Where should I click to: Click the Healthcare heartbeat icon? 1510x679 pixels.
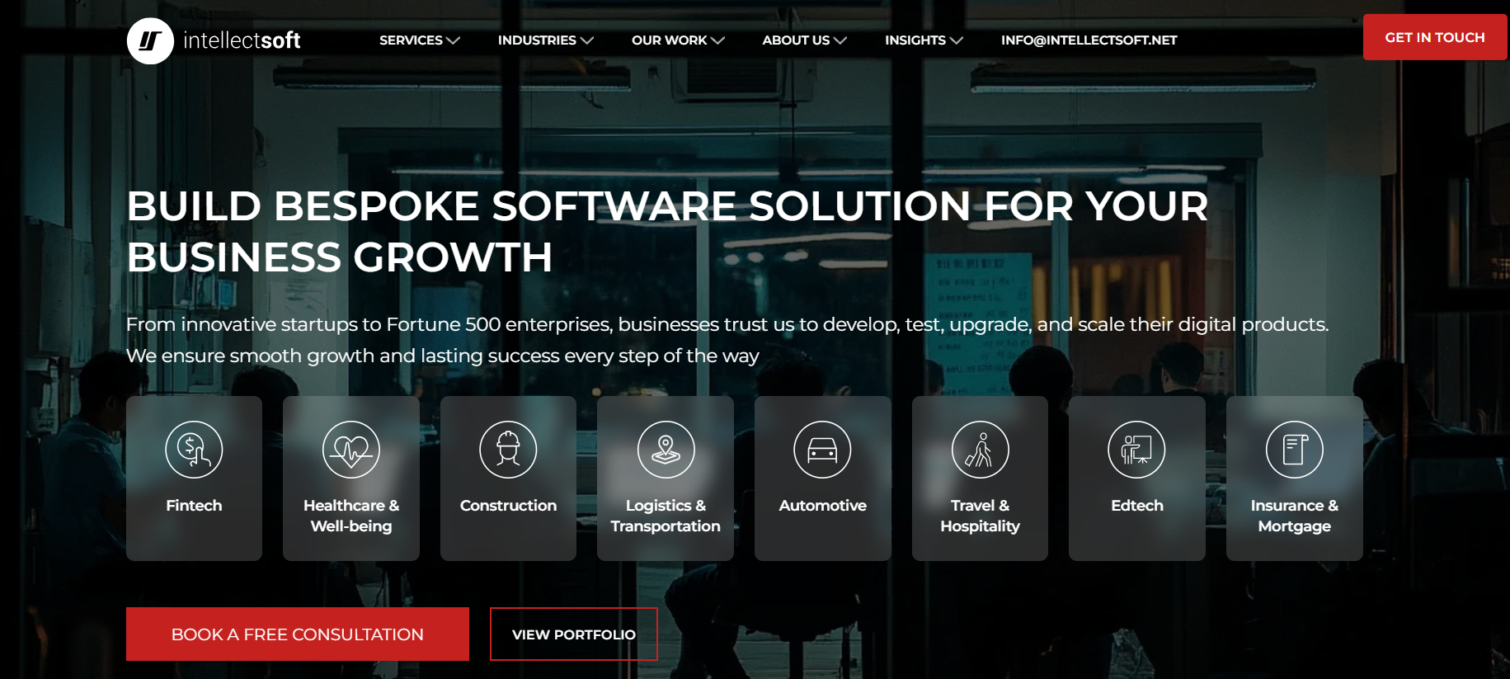[x=351, y=450]
